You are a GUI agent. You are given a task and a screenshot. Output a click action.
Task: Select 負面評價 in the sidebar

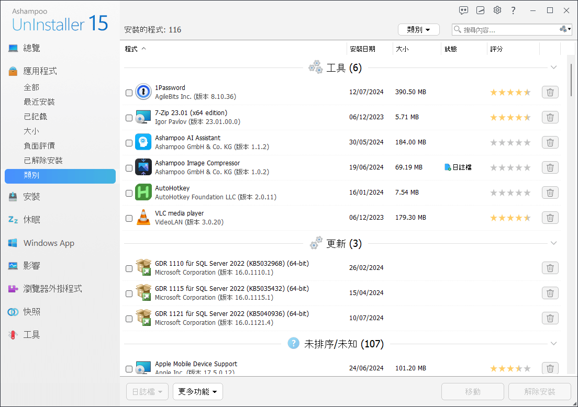[x=39, y=146]
